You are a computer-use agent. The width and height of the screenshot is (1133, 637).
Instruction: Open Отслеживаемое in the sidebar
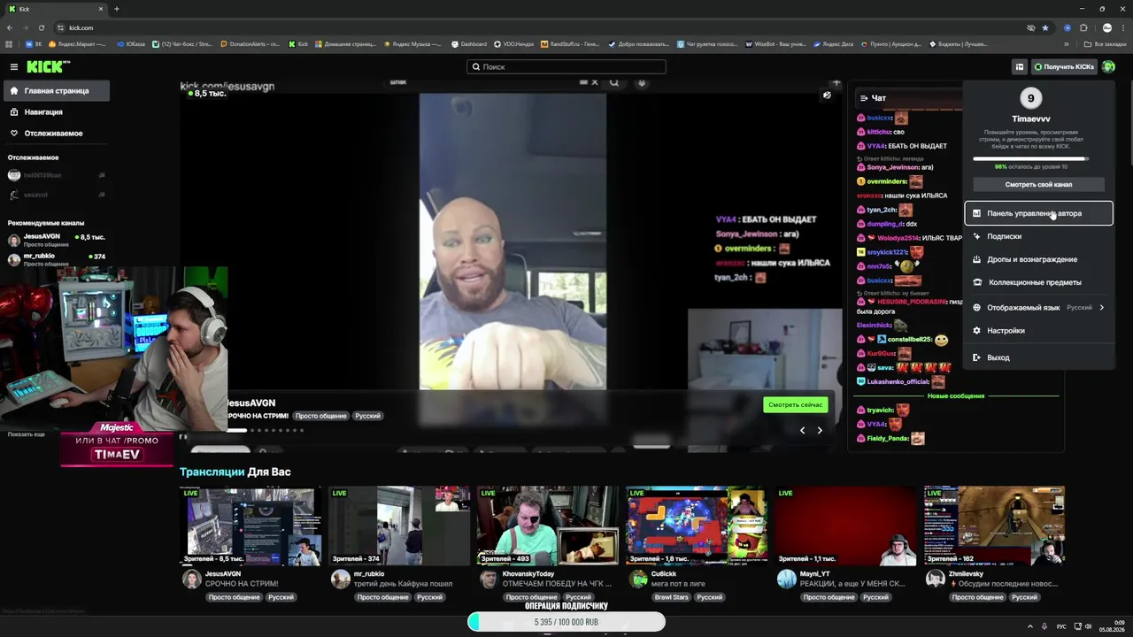coord(55,134)
